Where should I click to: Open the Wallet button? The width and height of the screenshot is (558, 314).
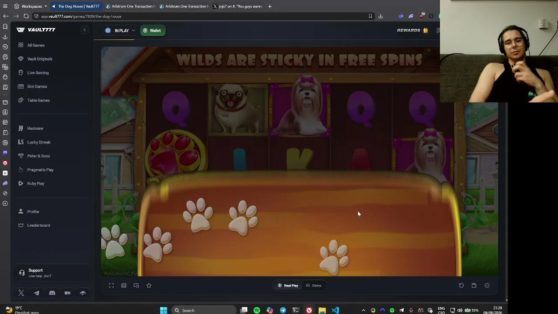coord(152,31)
